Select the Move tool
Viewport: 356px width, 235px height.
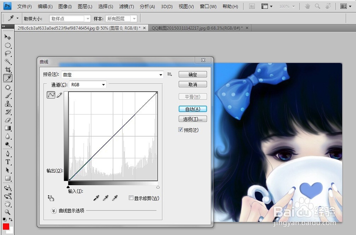point(8,37)
